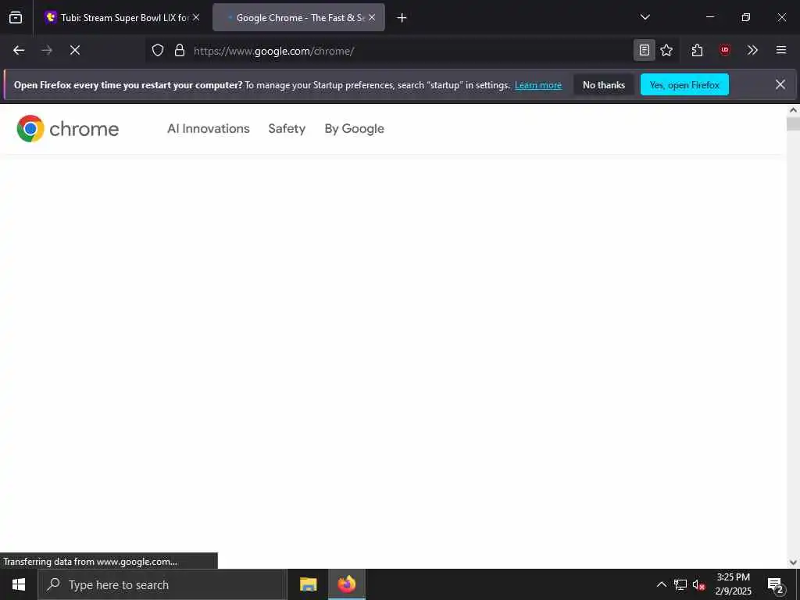Screen dimensions: 800x600
Task: Open AI Innovations menu item
Action: [208, 129]
